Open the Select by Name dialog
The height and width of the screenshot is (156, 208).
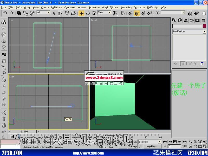(x=61, y=13)
